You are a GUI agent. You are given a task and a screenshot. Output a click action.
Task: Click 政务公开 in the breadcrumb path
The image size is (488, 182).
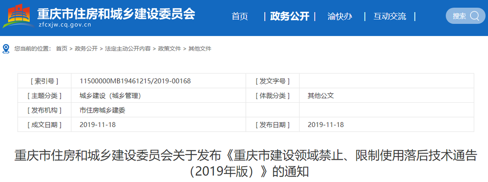click(x=86, y=49)
